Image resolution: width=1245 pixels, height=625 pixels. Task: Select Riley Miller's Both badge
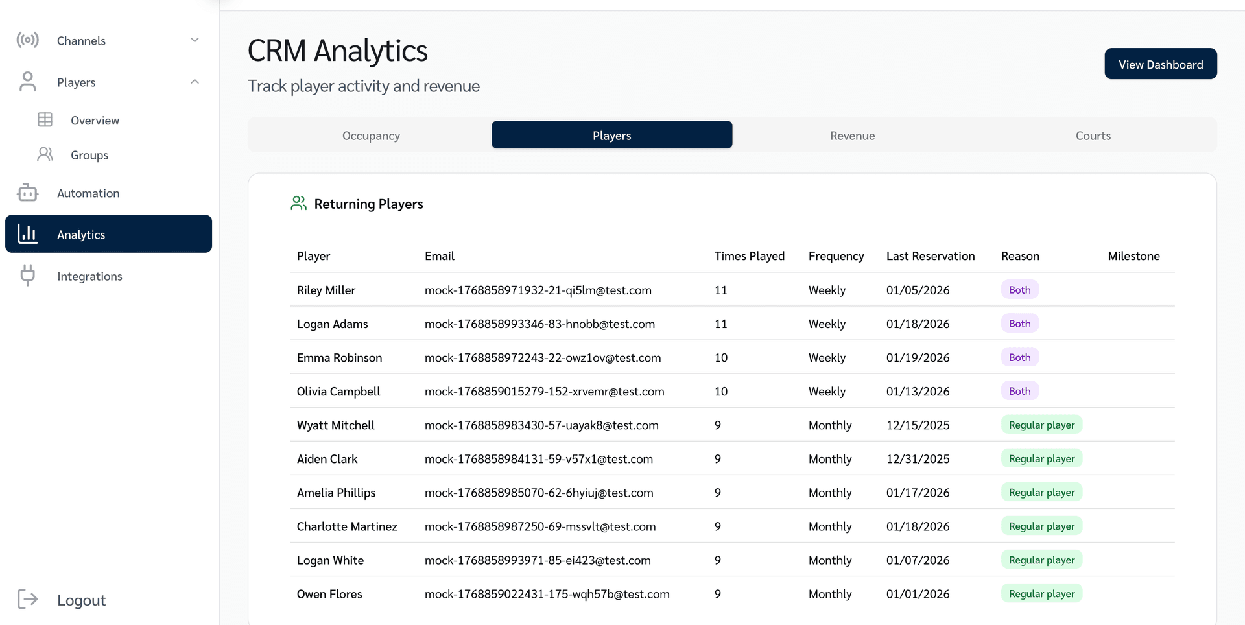click(x=1019, y=290)
